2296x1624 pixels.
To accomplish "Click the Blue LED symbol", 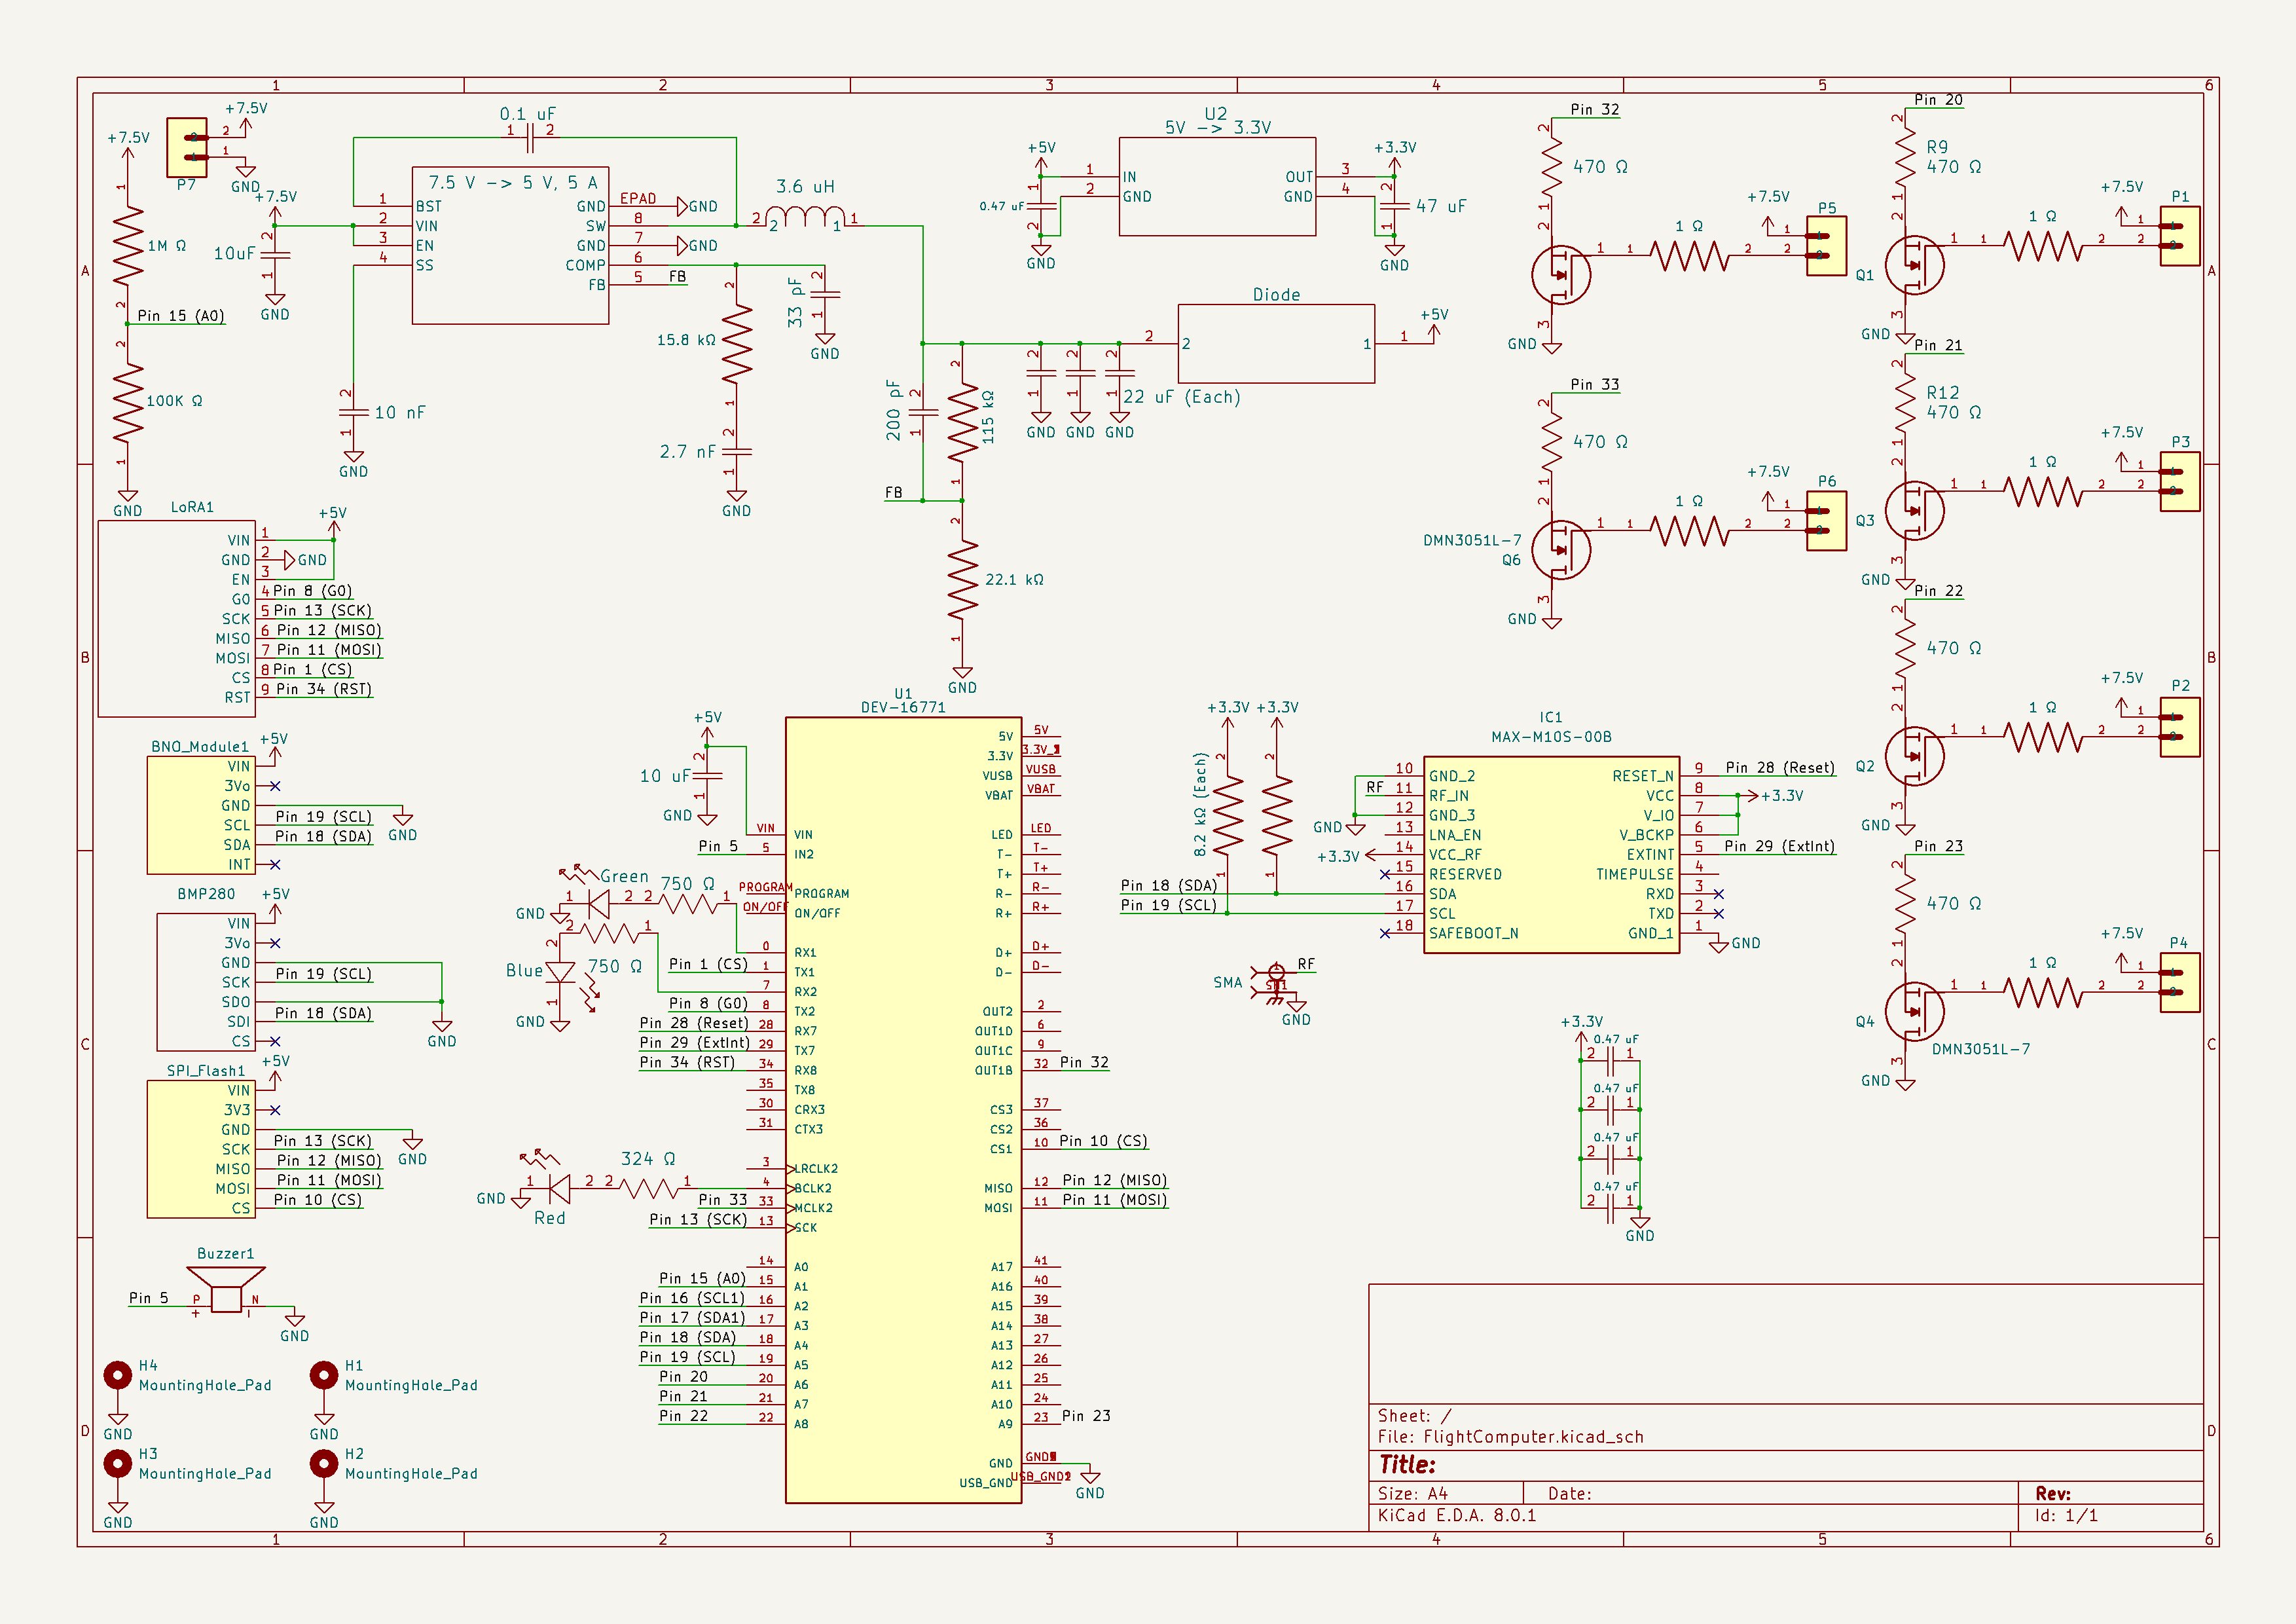I will click(x=560, y=972).
